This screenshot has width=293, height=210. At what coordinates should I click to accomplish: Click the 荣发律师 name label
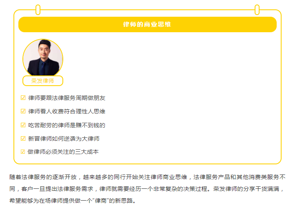(43, 81)
